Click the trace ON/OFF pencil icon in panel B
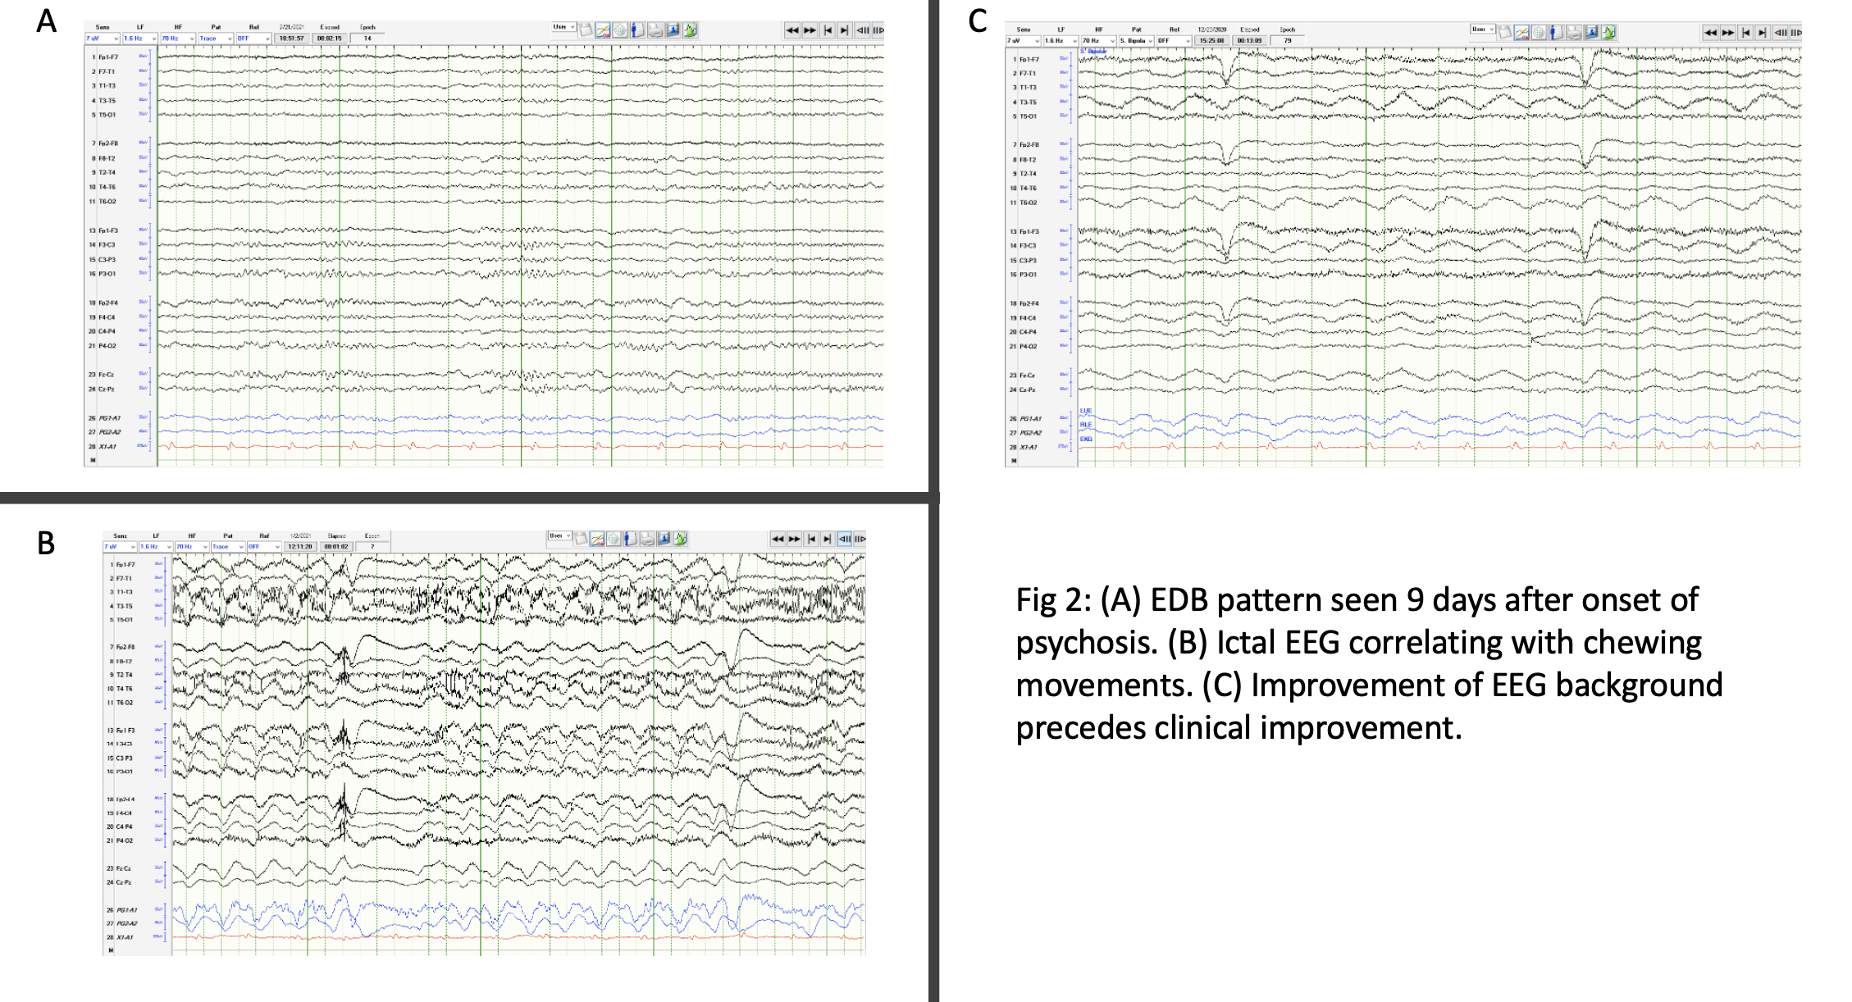This screenshot has width=1852, height=1002. coord(596,539)
